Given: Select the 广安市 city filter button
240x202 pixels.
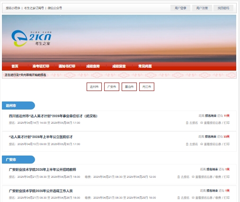Looking at the screenshot, I should click(x=112, y=87).
